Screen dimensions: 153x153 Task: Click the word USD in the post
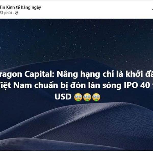63,97
